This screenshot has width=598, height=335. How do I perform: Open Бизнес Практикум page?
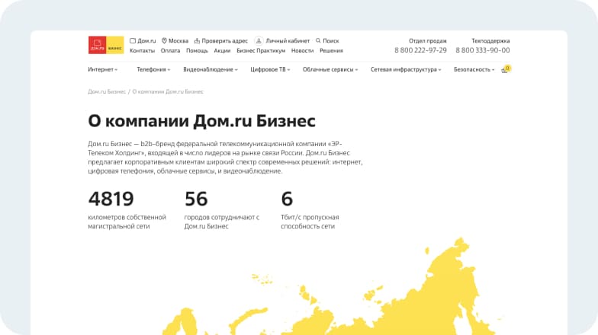tap(261, 50)
